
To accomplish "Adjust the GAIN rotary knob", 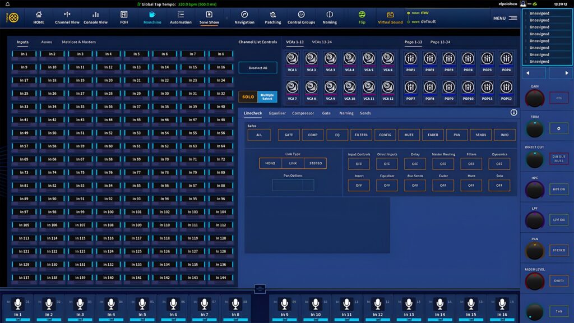I will pos(534,98).
